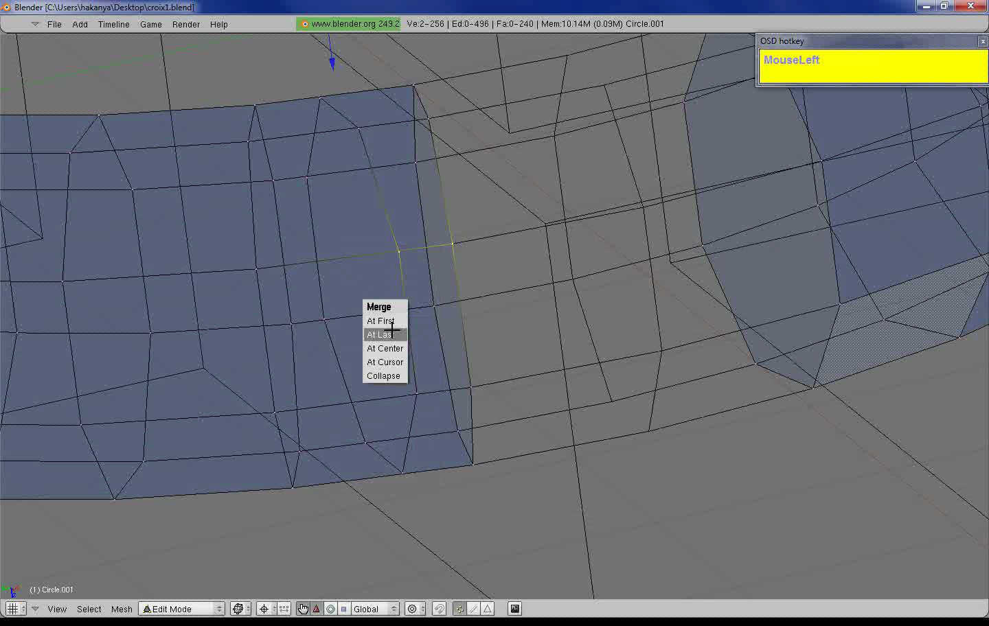
Task: Close the OSD hotkey panel
Action: pos(983,41)
